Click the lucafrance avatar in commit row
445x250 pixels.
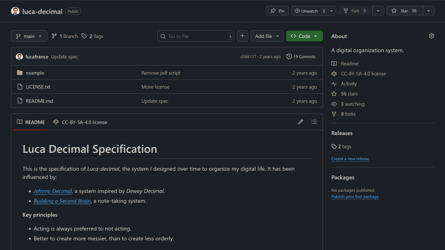coord(19,57)
